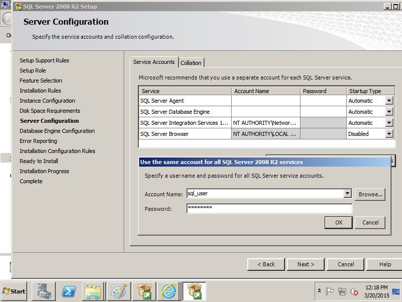Click the Database Engine account name cell

266,112
